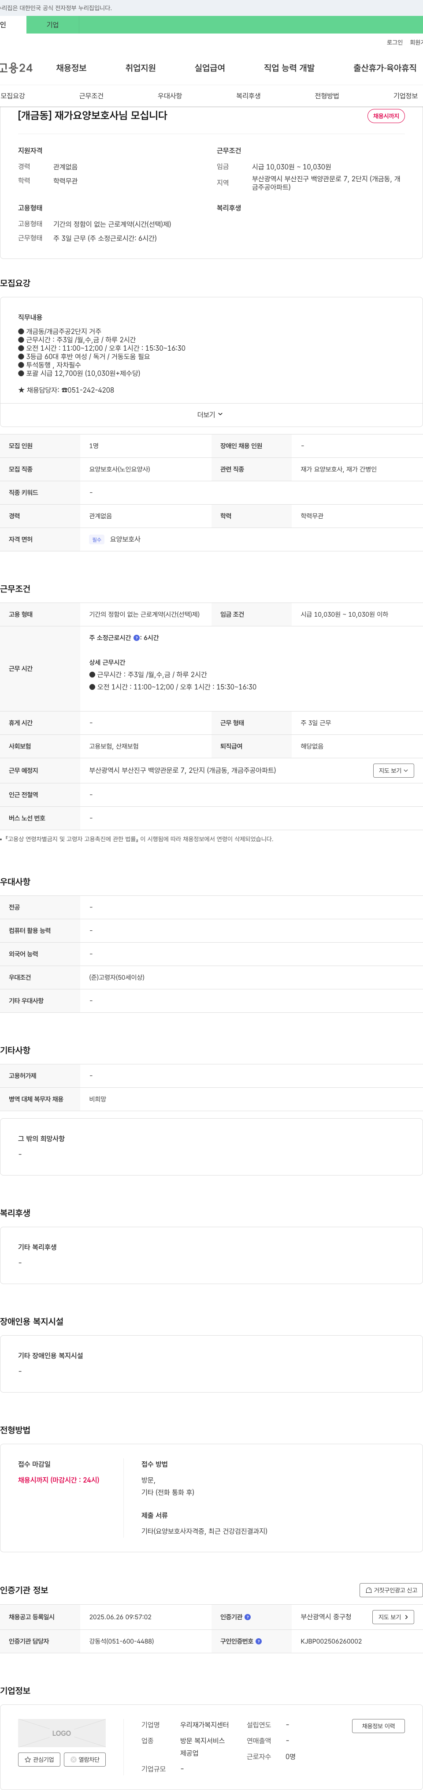
Task: Click company name 우리재가복지센터
Action: click(x=204, y=1725)
